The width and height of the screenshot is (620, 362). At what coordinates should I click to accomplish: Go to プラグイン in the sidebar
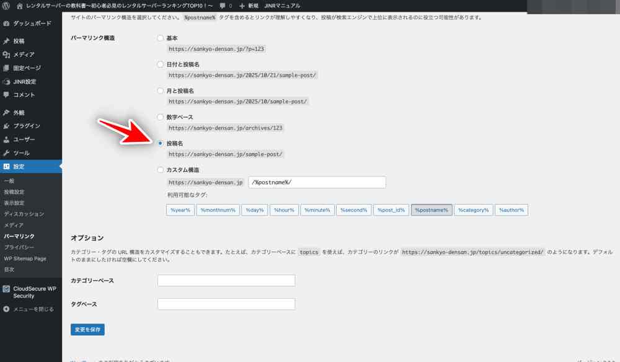26,126
